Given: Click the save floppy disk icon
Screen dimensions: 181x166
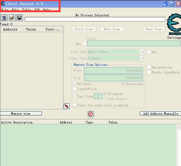Looking at the screenshot, I should coord(19,18).
